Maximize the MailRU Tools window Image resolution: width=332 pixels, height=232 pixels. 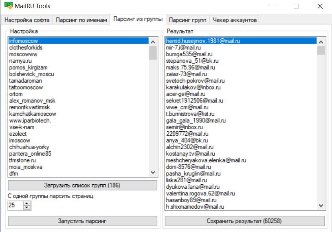296,6
